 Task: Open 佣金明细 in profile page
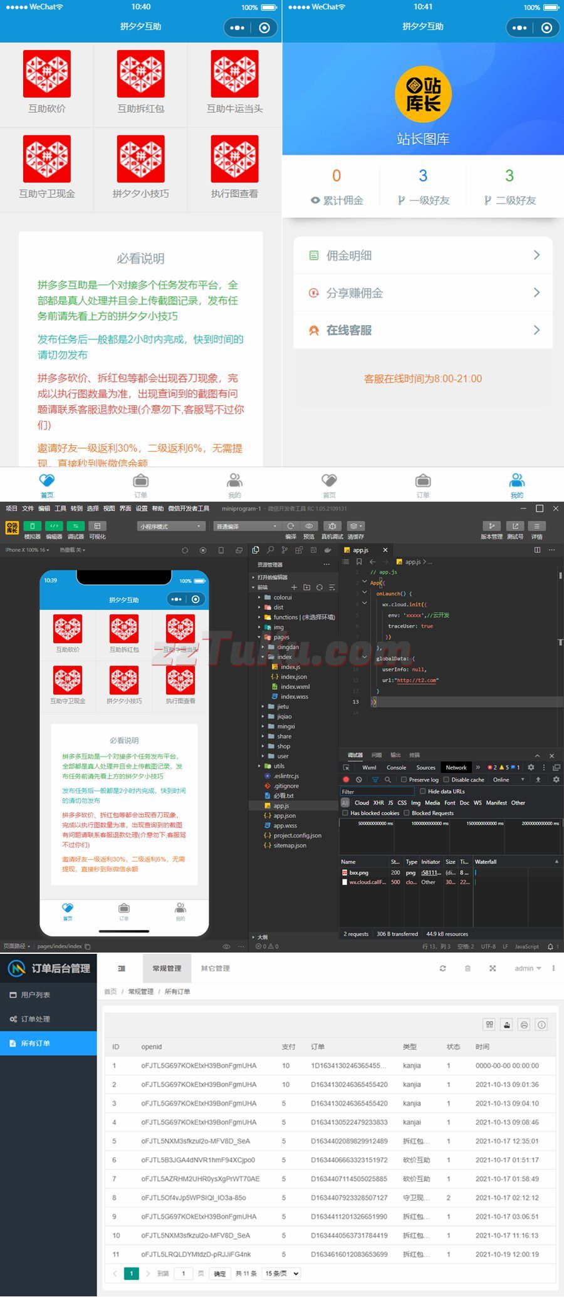423,256
